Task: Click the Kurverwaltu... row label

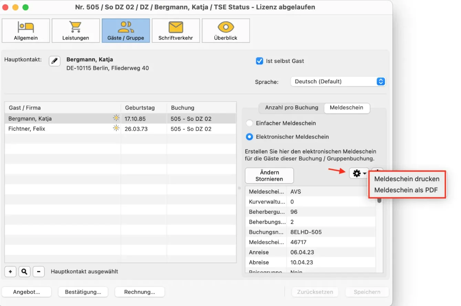Action: click(267, 202)
